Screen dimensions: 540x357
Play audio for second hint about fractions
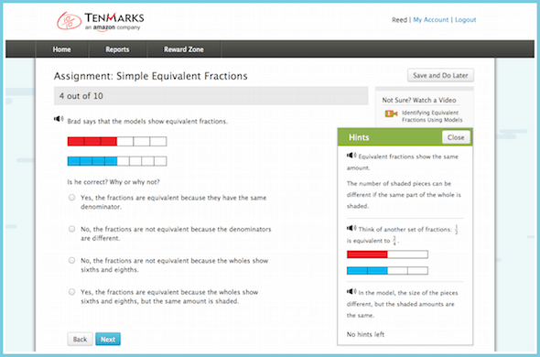(x=351, y=228)
